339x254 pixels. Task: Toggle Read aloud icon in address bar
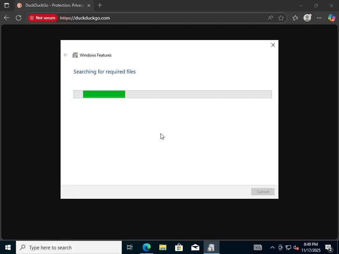click(270, 18)
